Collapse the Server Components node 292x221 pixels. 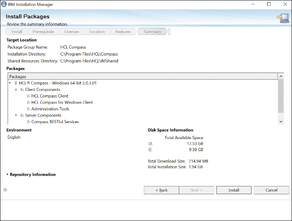pyautogui.click(x=16, y=115)
